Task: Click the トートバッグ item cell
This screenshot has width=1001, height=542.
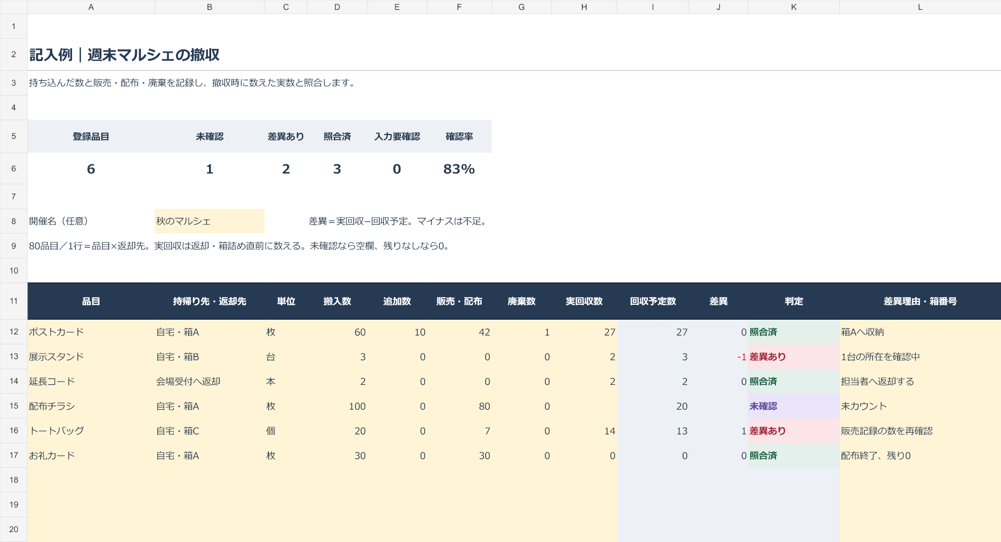Action: click(x=91, y=431)
